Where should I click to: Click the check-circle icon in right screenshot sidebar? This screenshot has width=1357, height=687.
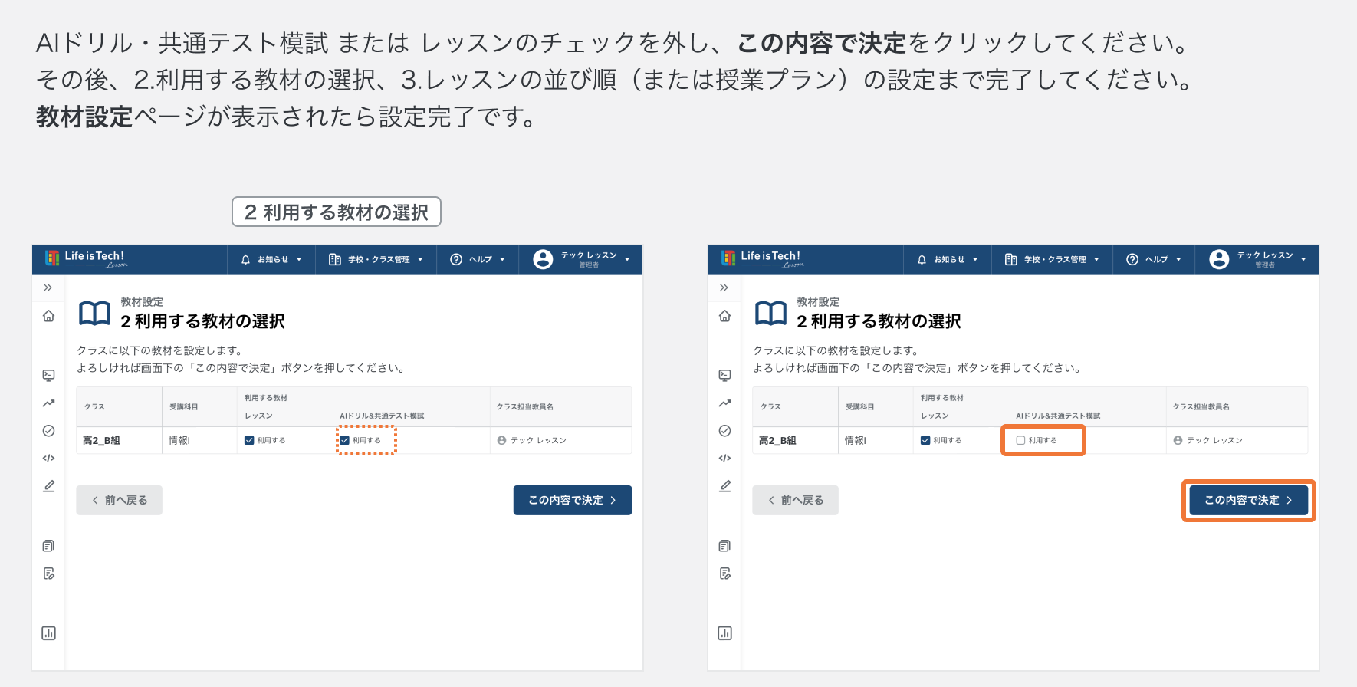pos(724,431)
